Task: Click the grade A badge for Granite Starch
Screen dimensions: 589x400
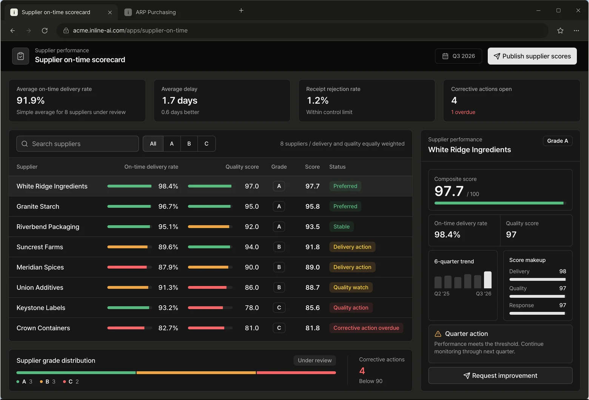Action: click(279, 206)
